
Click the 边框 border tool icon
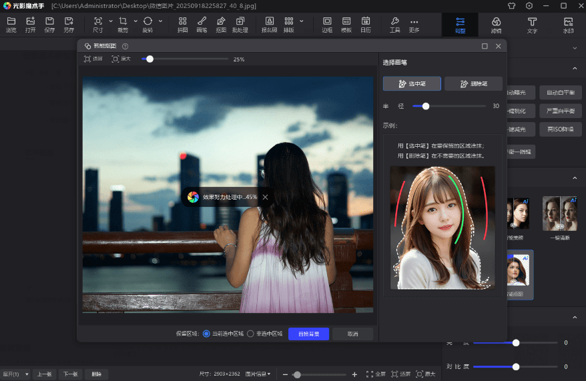tap(327, 25)
